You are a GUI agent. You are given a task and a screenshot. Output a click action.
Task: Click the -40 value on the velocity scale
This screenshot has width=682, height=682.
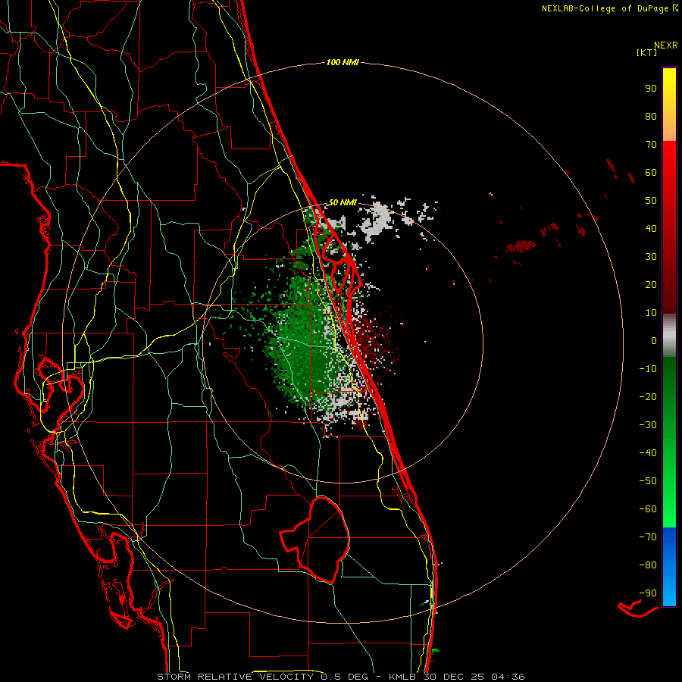pos(648,453)
